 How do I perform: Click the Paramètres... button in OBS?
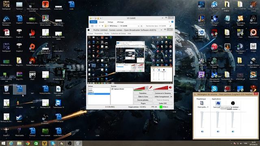pos(143,93)
